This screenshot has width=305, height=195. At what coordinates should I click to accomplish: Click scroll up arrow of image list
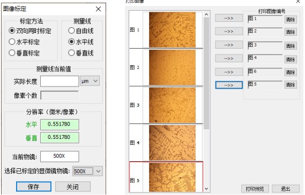point(206,14)
